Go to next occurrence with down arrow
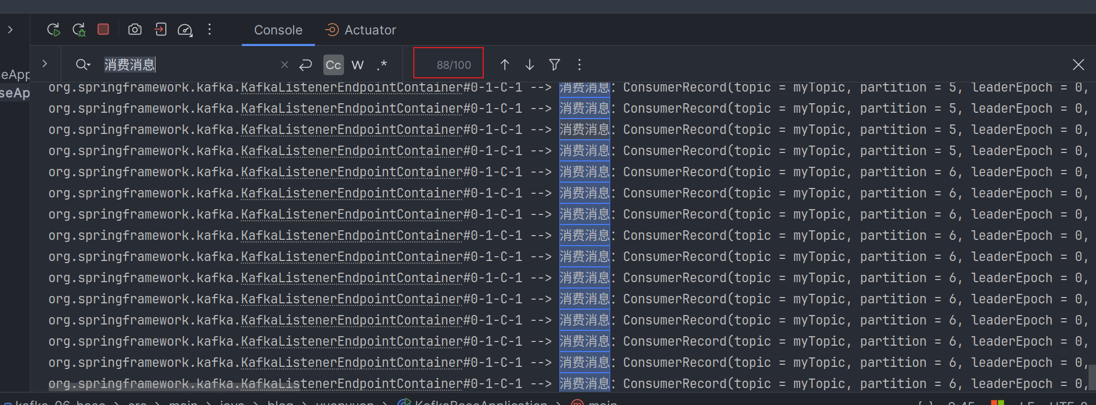The height and width of the screenshot is (405, 1096). click(x=530, y=65)
